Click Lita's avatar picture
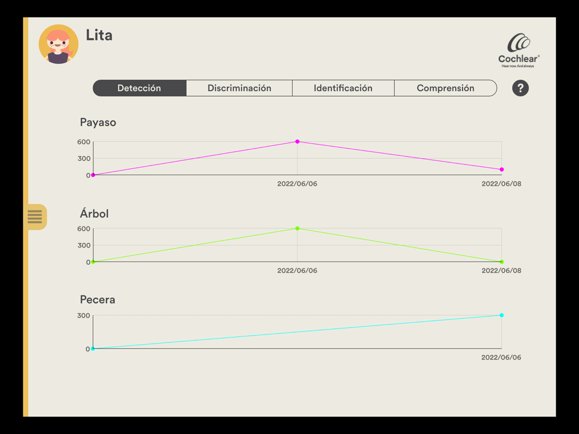This screenshot has width=579, height=434. 58,44
